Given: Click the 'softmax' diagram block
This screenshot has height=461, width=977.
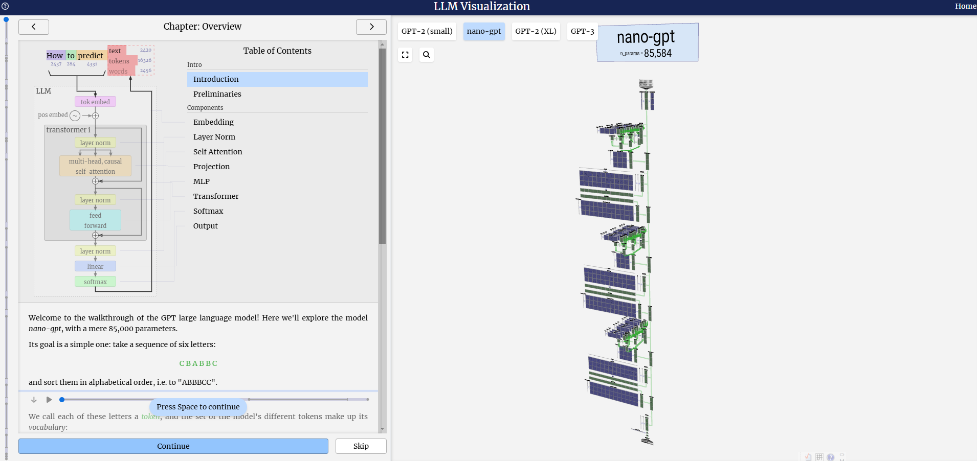Looking at the screenshot, I should (x=95, y=282).
